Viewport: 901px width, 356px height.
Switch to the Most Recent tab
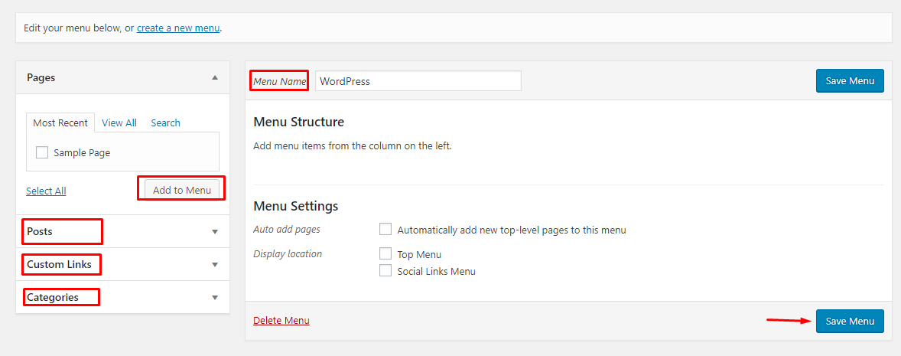tap(60, 122)
